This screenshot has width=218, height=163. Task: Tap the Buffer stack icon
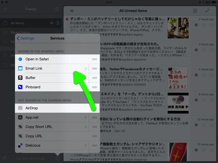(x=20, y=78)
